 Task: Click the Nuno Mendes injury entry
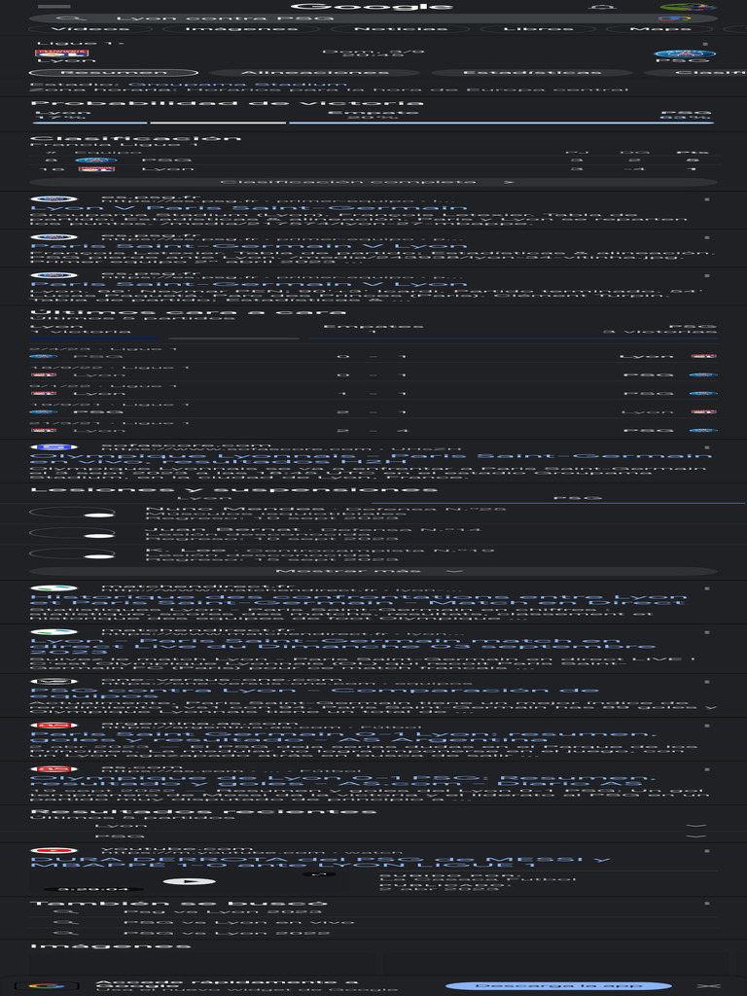[373, 513]
